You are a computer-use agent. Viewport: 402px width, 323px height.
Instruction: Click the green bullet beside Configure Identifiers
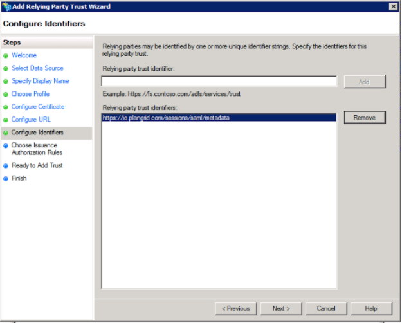click(x=6, y=133)
